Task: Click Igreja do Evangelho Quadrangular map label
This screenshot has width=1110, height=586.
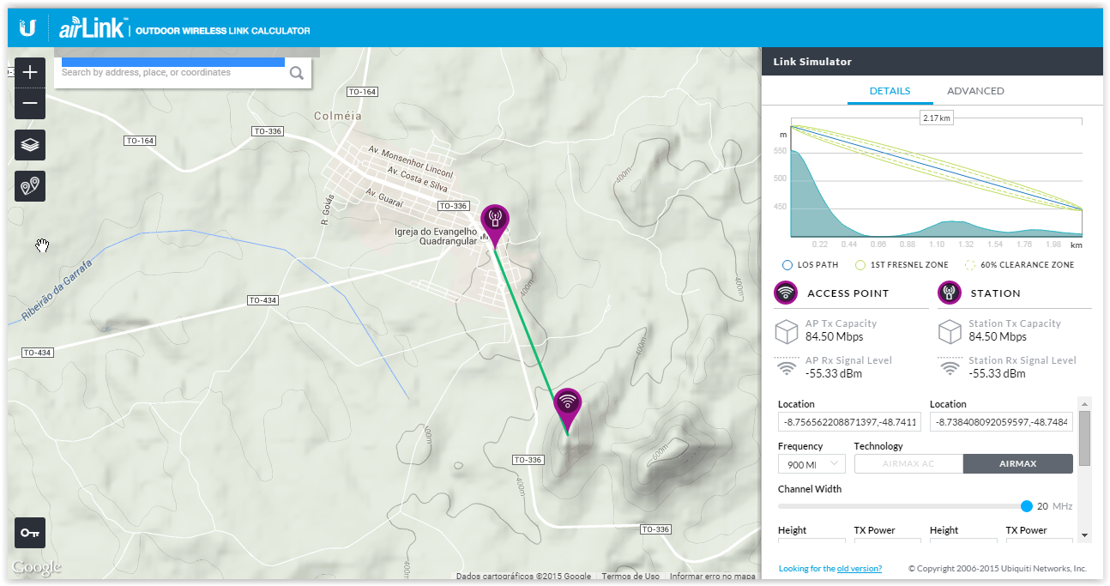Action: coord(436,237)
